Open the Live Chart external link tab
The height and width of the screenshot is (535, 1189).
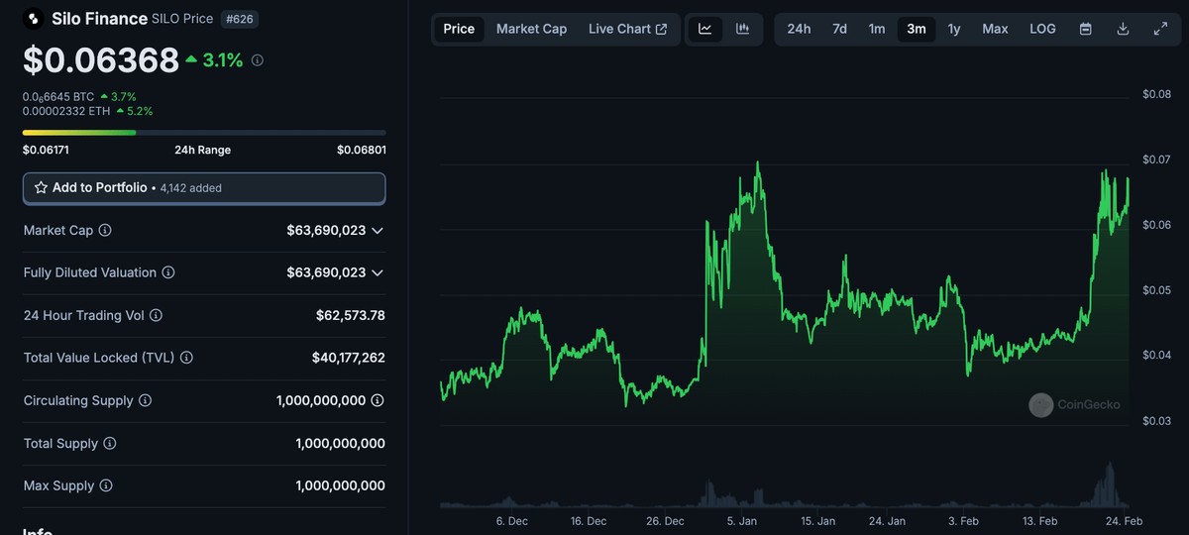[x=627, y=29]
